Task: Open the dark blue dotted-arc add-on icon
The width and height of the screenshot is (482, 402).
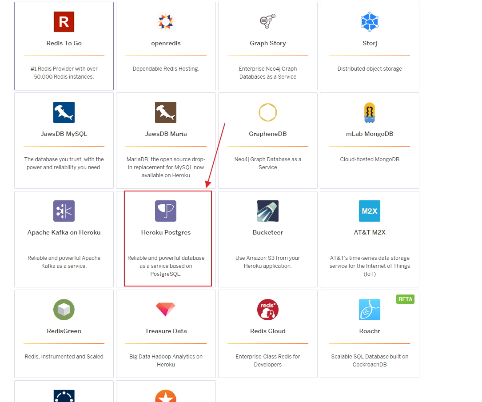Action: [64, 396]
